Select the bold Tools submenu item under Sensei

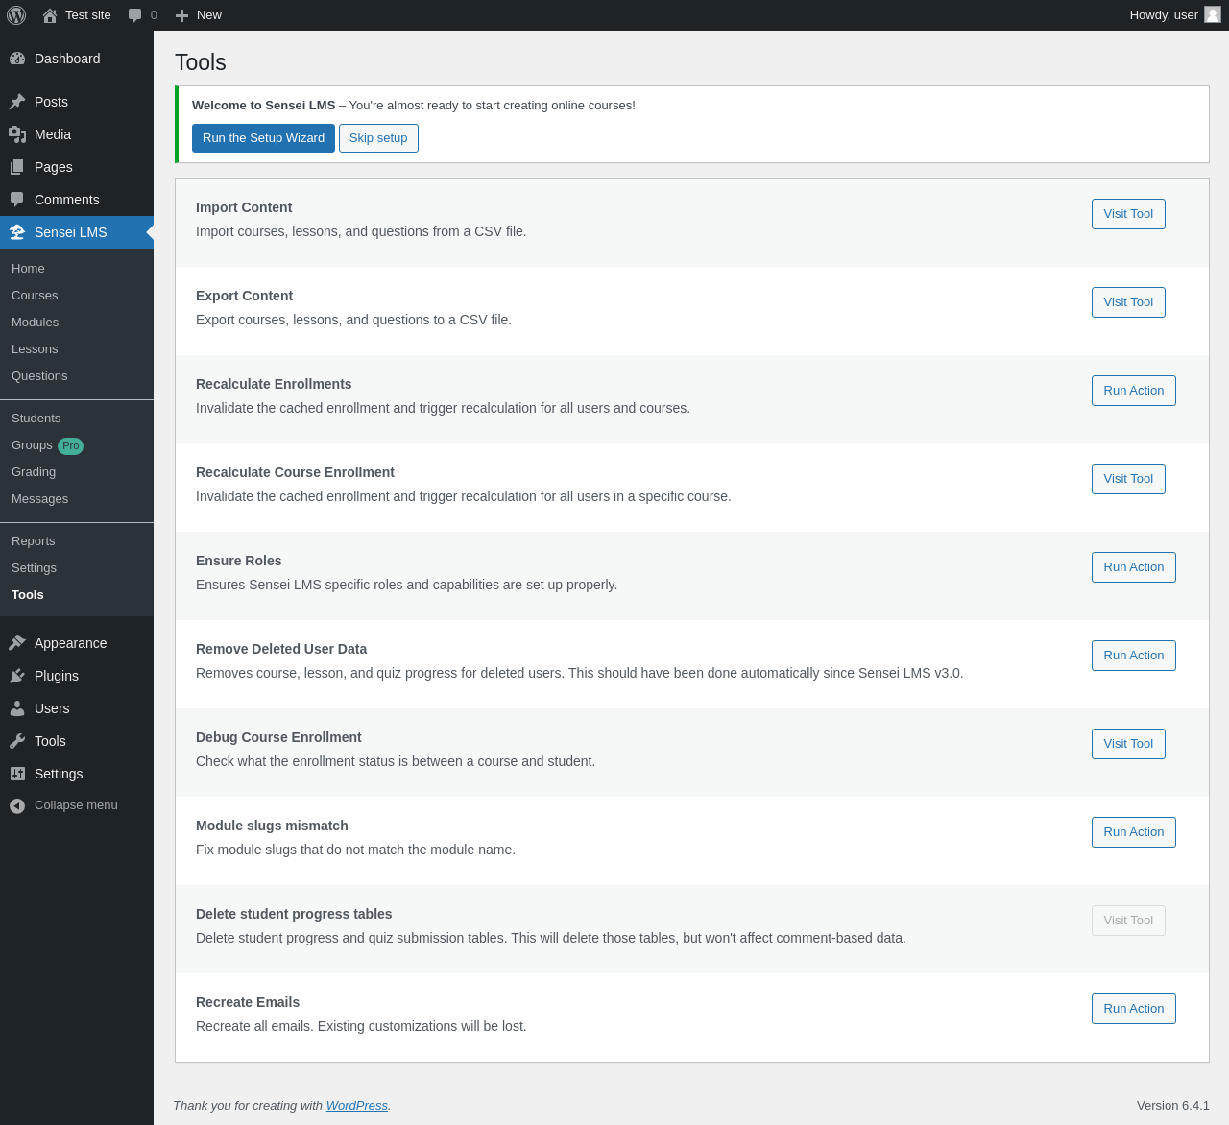(x=77, y=595)
